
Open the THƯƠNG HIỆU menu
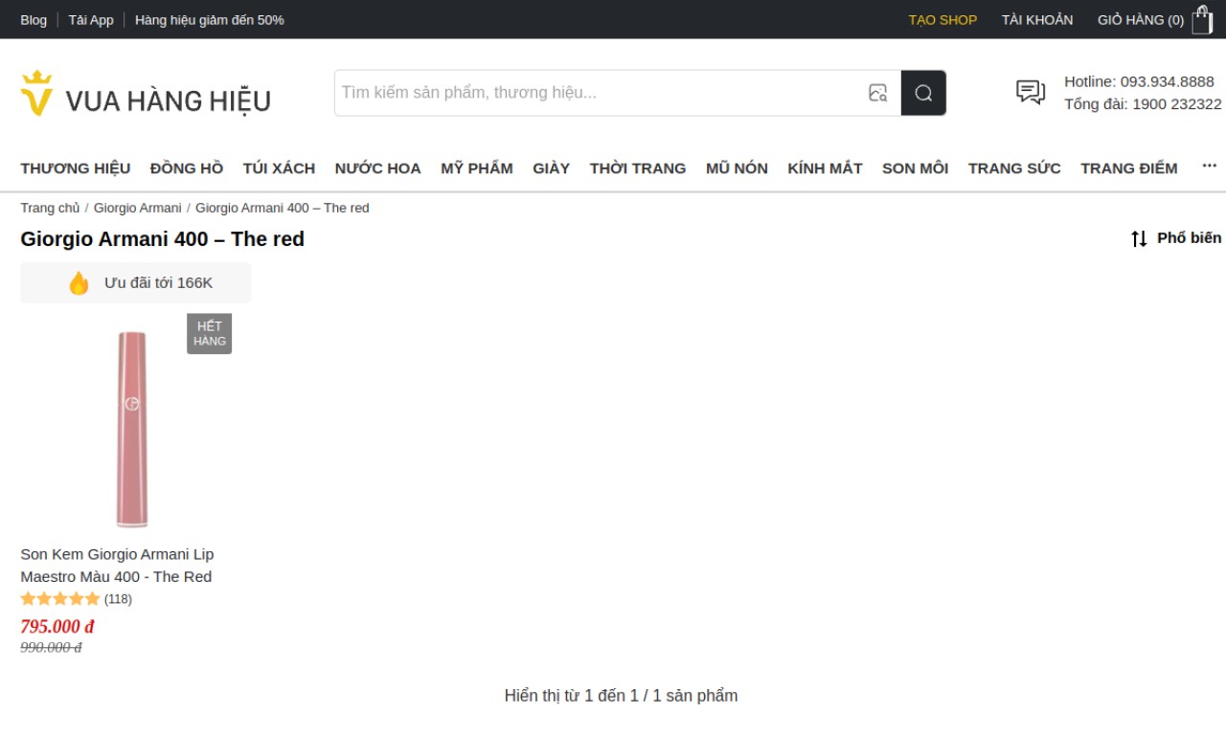pyautogui.click(x=76, y=168)
